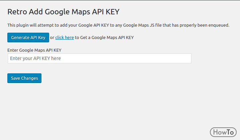Select the Retro Add Google Maps API KEY heading
Viewport: 240px width, 140px height.
[64, 12]
